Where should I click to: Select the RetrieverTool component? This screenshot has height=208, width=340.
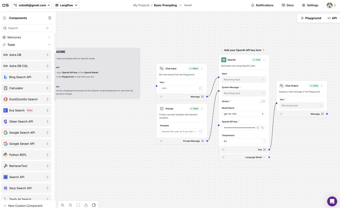tap(26, 166)
